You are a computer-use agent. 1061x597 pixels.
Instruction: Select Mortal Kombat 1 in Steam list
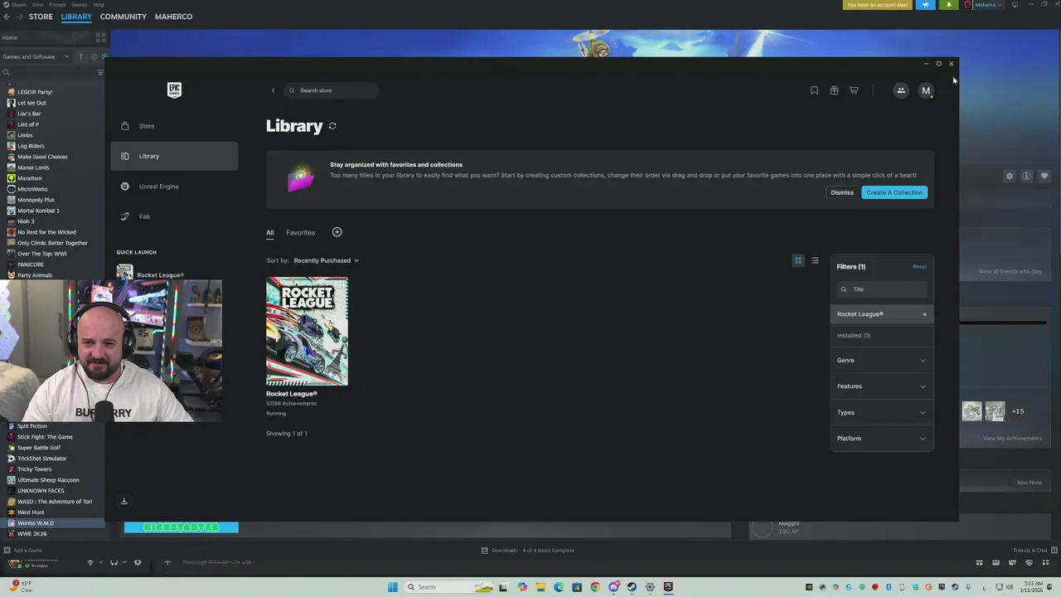38,211
